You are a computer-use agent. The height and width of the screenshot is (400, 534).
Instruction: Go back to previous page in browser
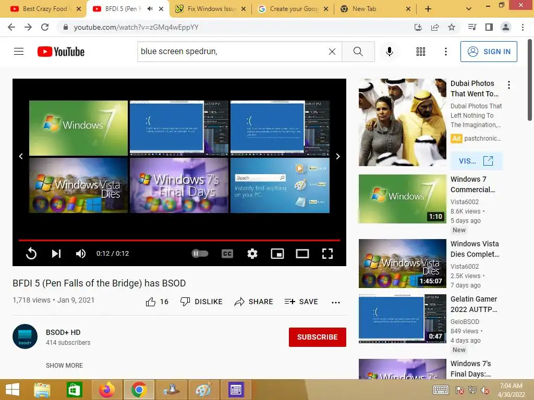click(11, 27)
